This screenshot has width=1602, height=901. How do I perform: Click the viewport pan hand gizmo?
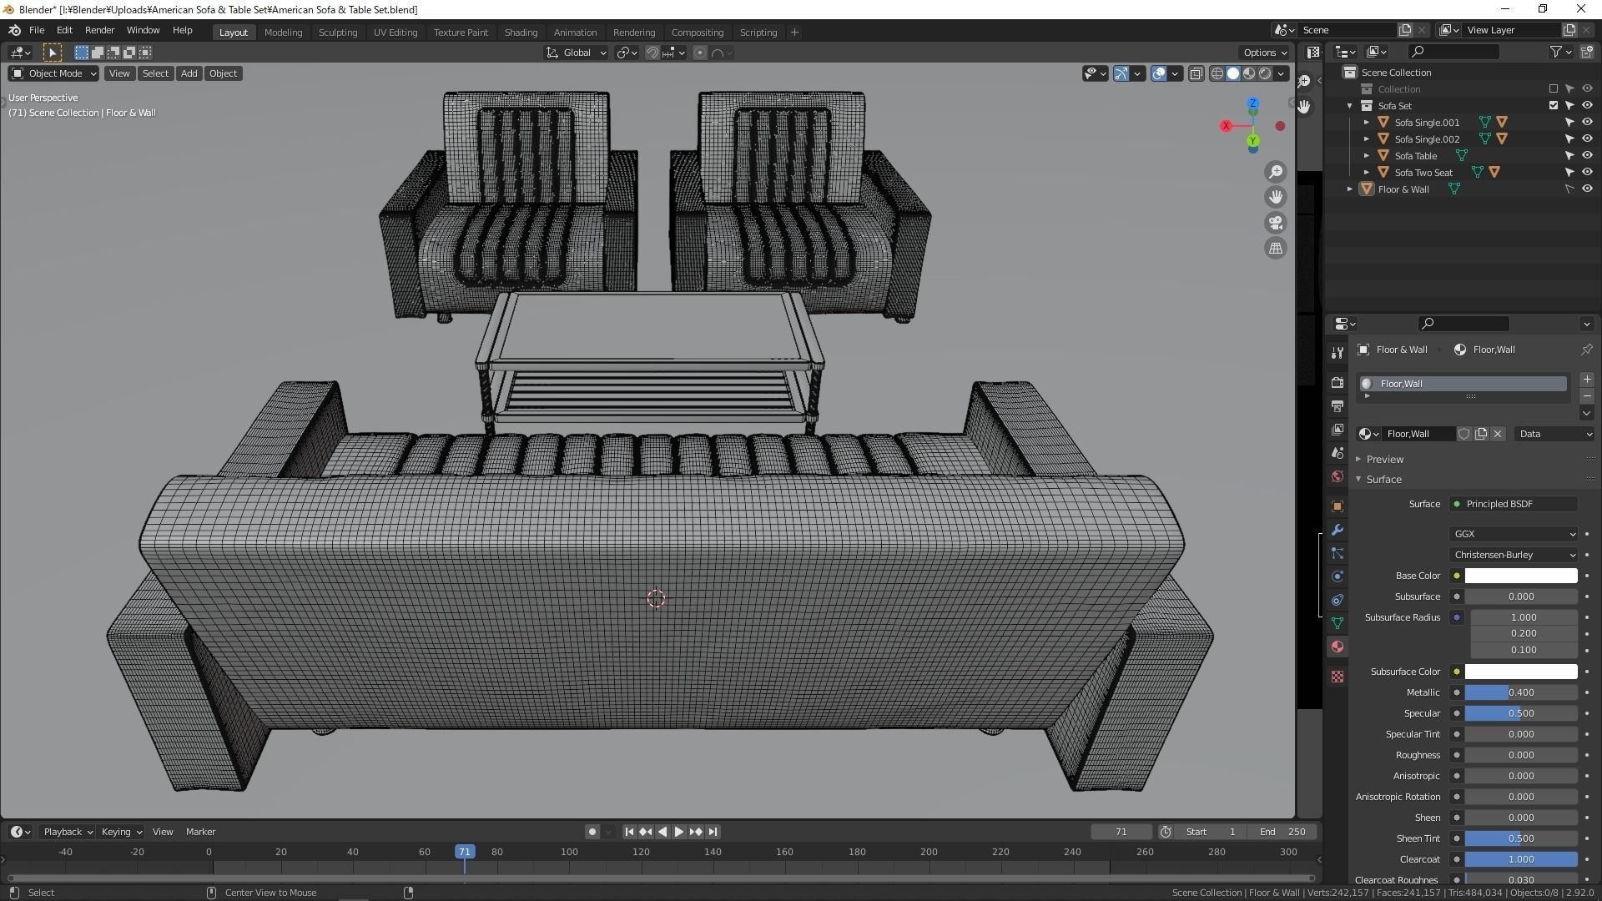(1276, 197)
